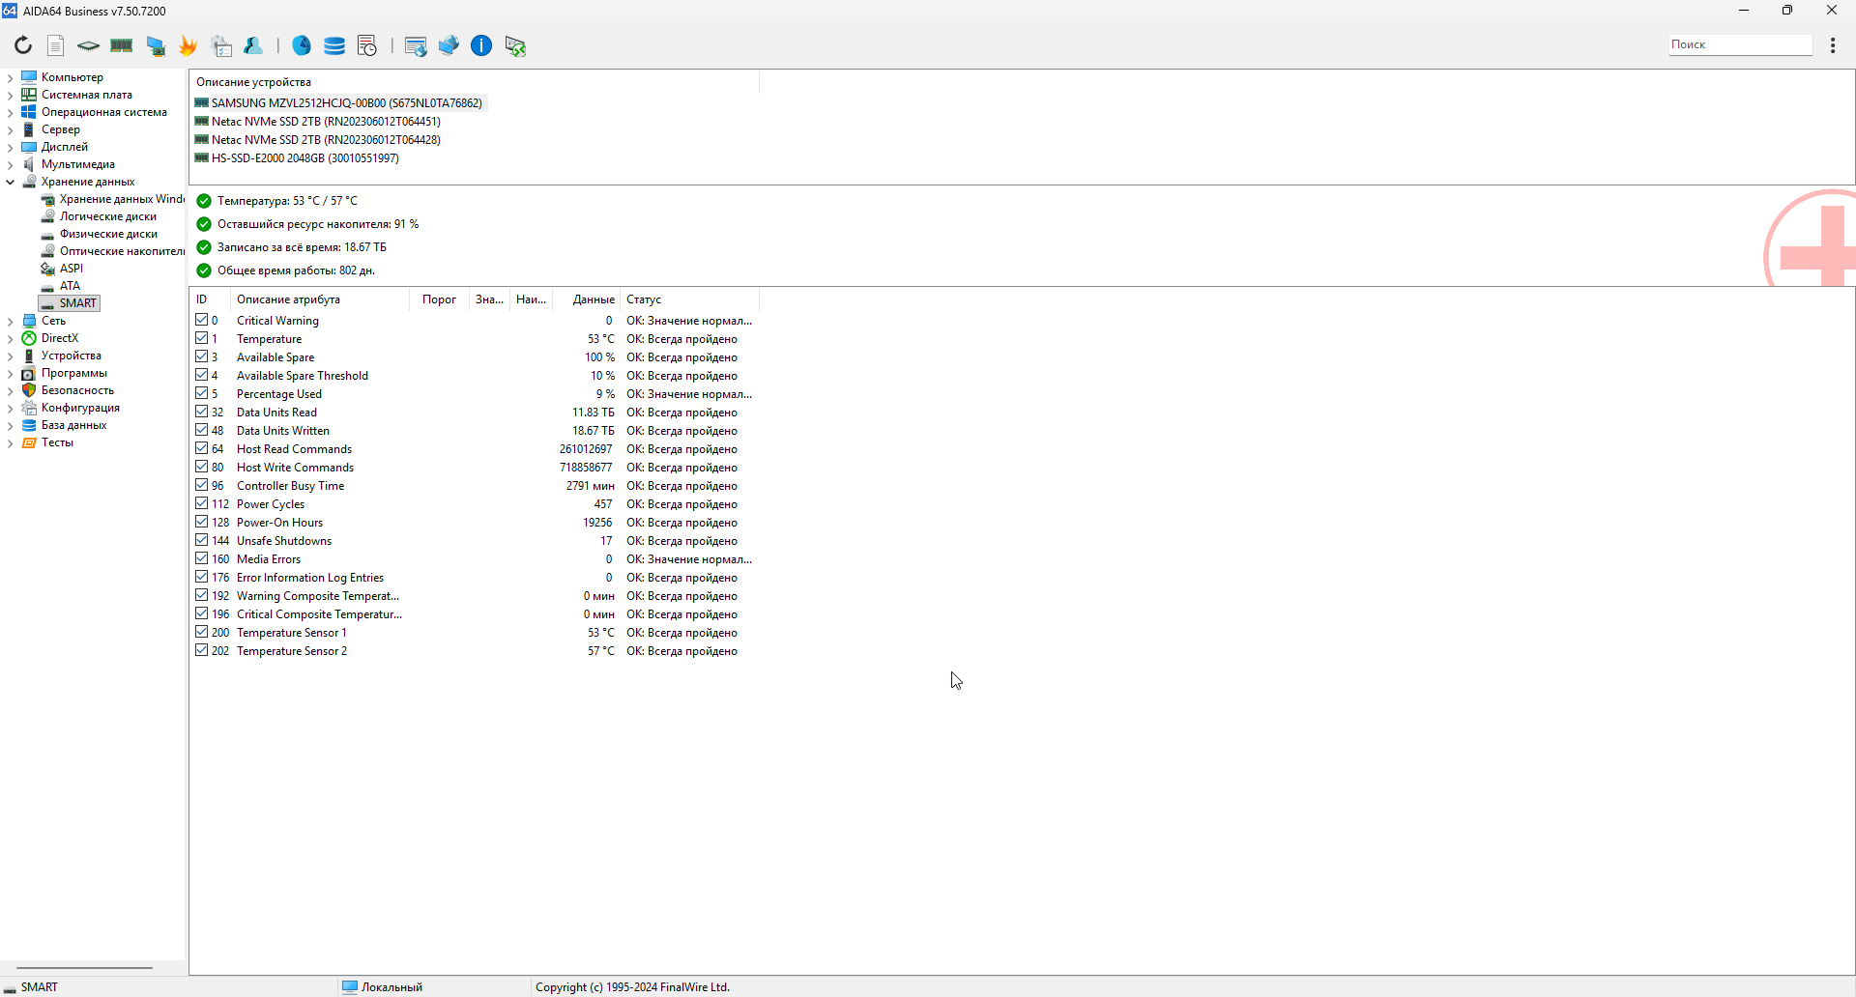1856x997 pixels.
Task: Open the Report document icon in toolbar
Action: [x=56, y=45]
